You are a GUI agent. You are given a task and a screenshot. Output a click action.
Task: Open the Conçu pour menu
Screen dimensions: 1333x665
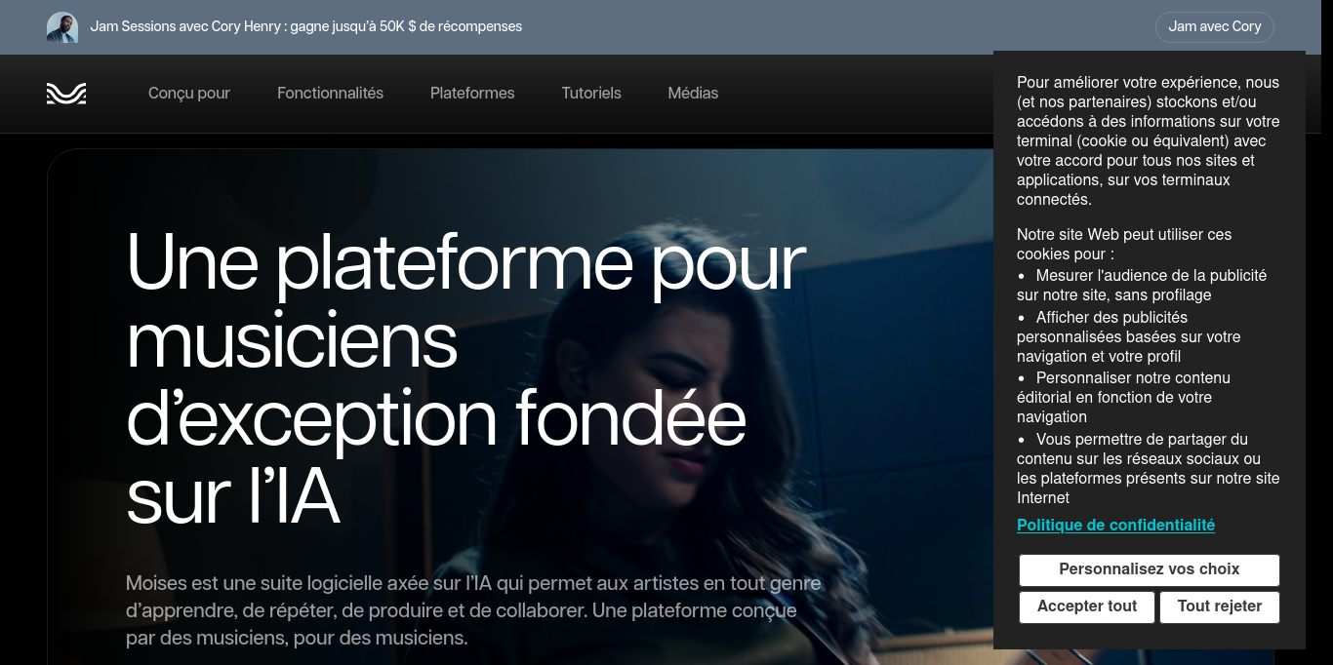189,94
